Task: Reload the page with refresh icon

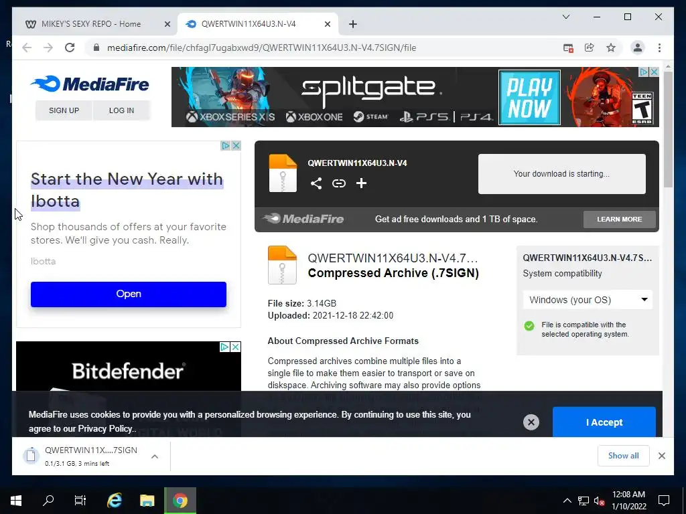Action: point(70,48)
